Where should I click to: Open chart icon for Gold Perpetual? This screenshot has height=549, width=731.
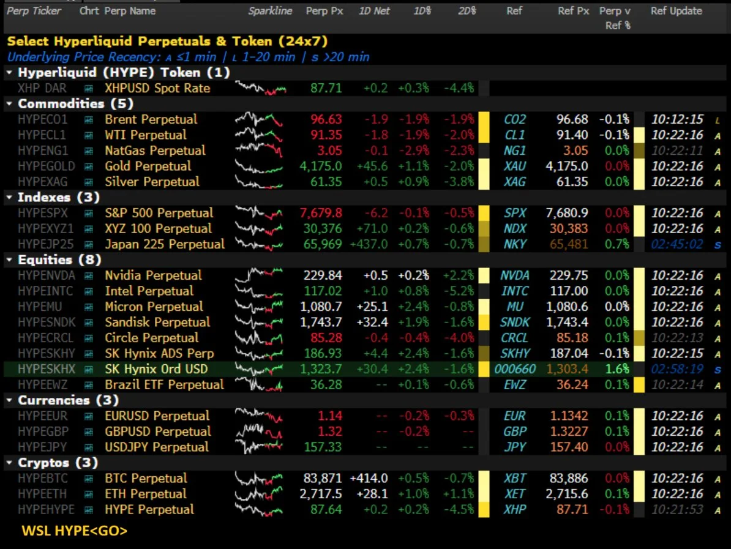coord(89,166)
